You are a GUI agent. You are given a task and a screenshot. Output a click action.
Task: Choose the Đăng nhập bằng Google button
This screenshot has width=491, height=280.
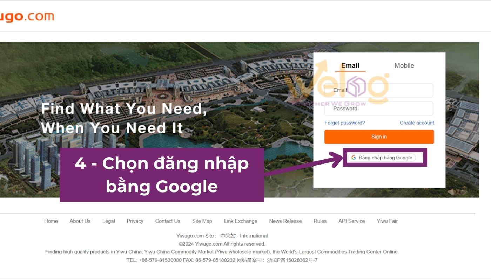382,157
